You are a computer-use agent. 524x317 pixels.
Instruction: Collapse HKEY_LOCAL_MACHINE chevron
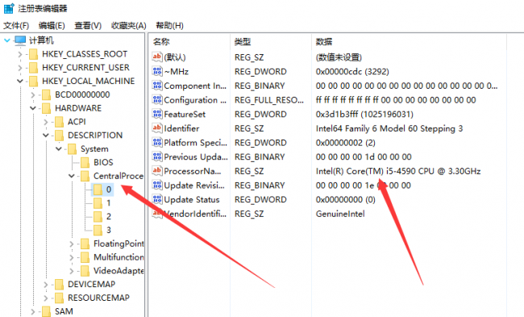click(x=20, y=81)
